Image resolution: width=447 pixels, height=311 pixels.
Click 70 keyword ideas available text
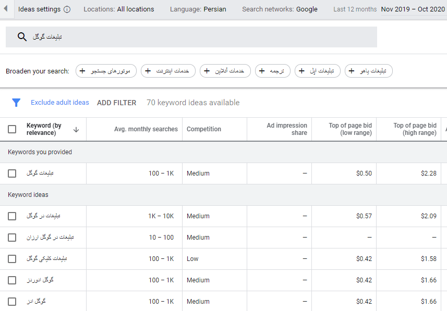click(x=193, y=103)
